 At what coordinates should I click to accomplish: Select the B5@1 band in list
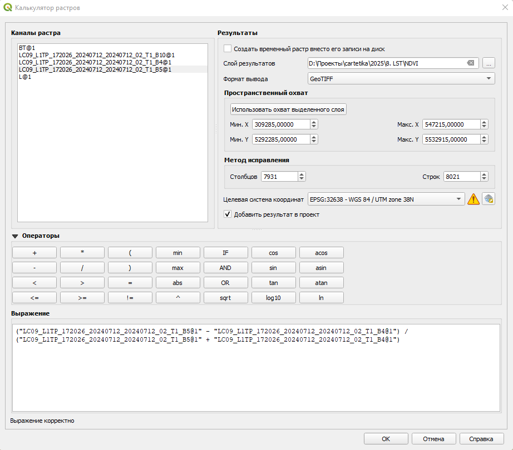[112, 69]
